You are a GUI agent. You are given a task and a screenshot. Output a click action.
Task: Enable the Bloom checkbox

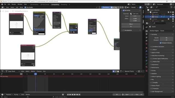152,50
